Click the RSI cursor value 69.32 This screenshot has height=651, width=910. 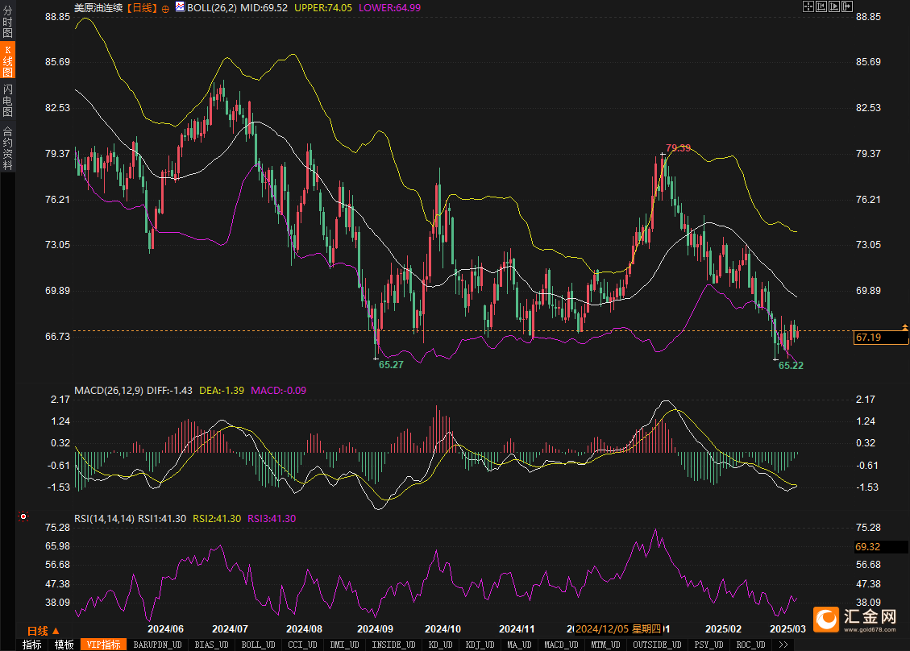coord(880,546)
